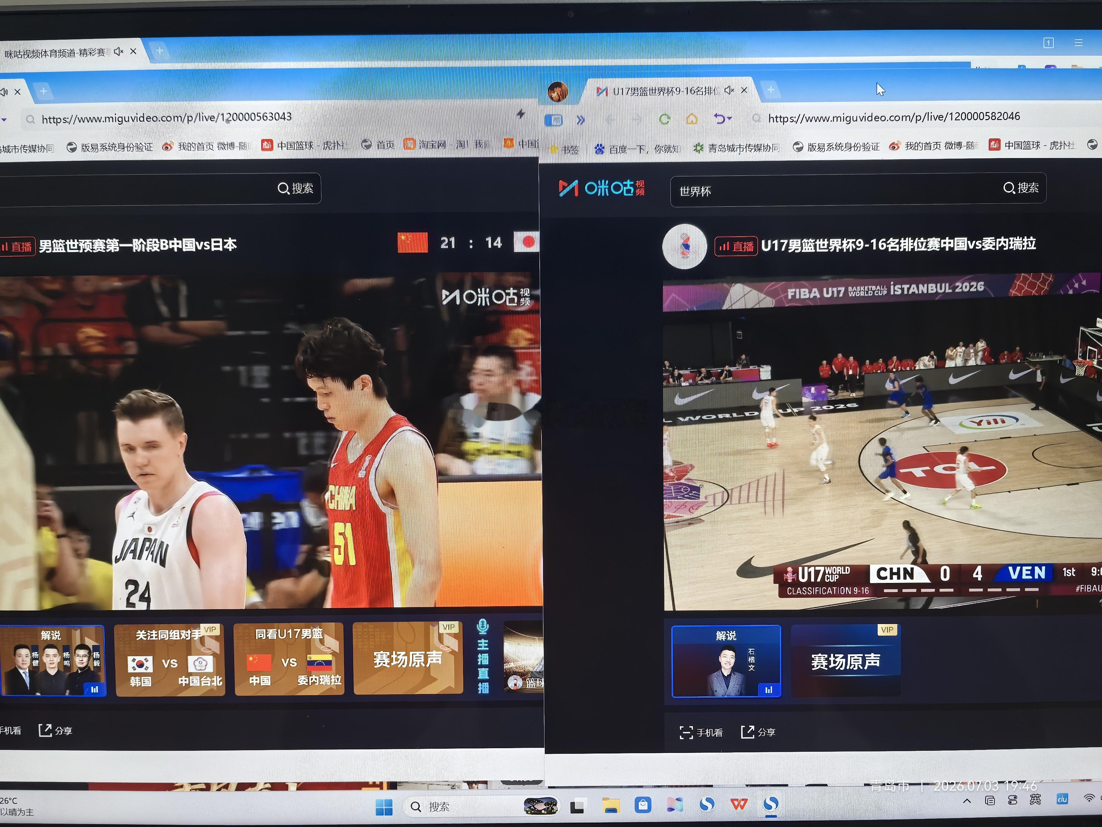Screen dimensions: 1102x827
Task: Mute the U17男篮世界杯 tab audio icon
Action: click(729, 90)
